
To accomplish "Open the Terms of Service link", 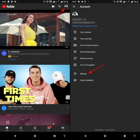I will [x=110, y=130].
